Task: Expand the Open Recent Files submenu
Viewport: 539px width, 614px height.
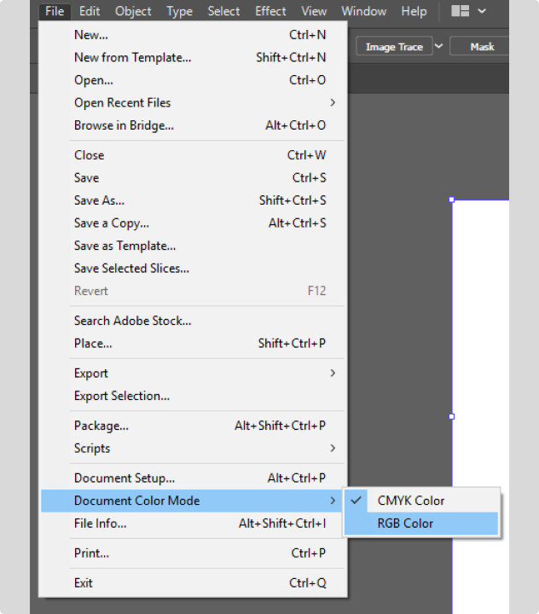Action: 194,102
